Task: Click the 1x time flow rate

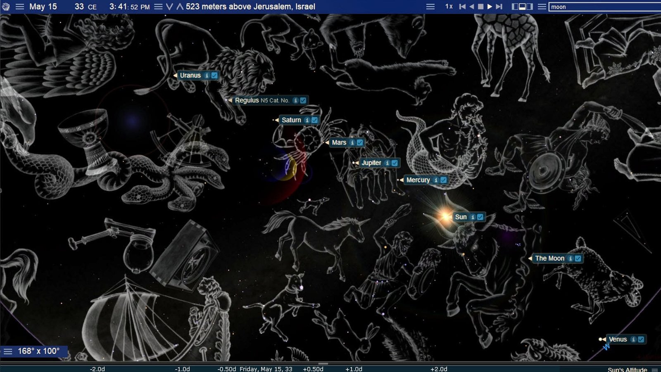Action: coord(449,7)
